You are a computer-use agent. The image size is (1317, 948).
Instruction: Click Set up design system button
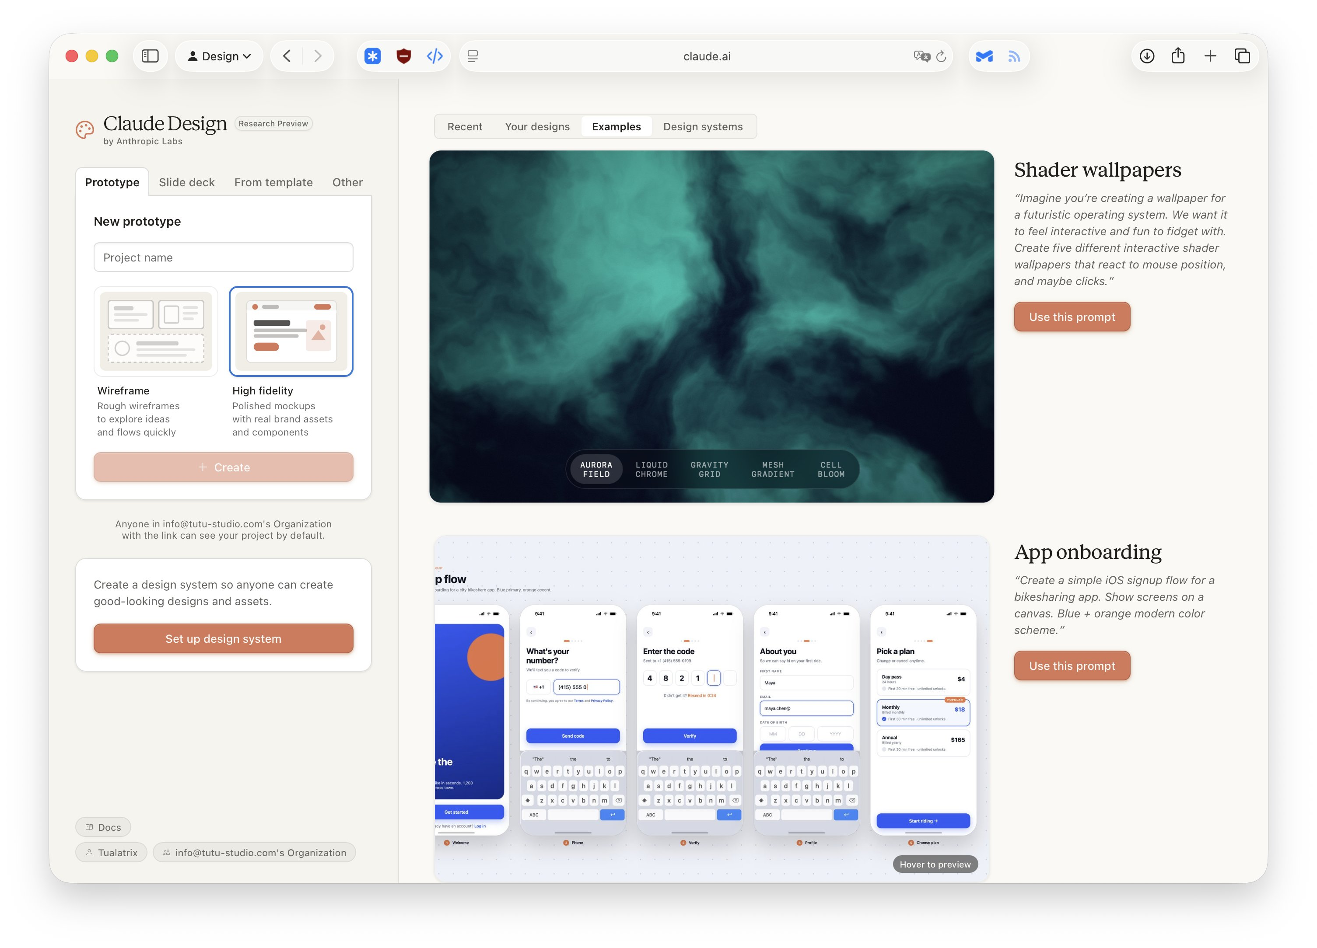223,638
